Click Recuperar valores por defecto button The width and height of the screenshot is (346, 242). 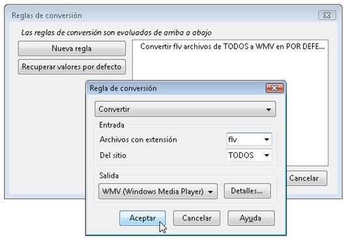click(x=72, y=67)
